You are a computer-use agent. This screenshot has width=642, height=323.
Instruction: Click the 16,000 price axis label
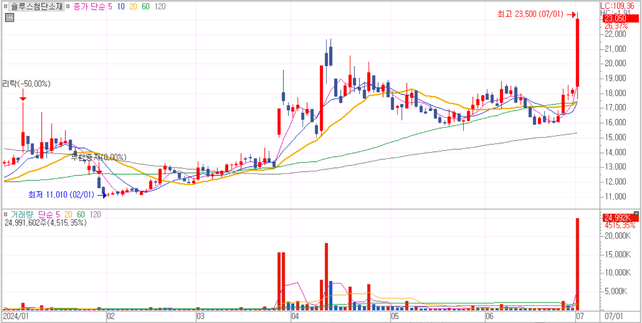616,122
